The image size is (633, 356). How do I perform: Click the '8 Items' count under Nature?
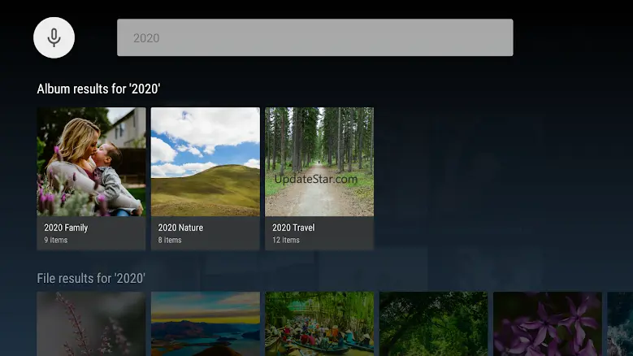point(170,241)
